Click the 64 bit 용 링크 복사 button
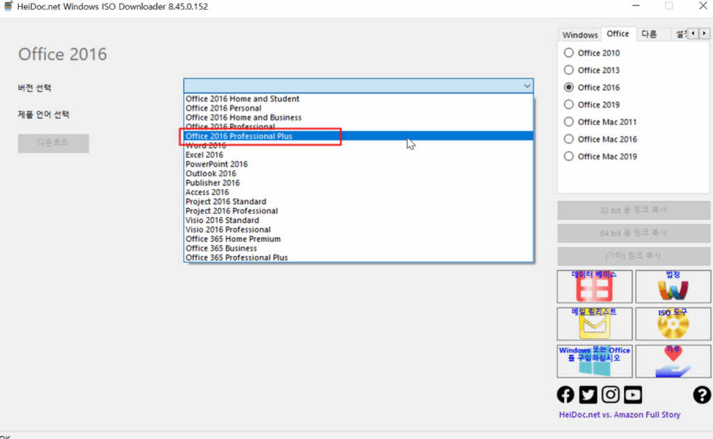 [x=634, y=233]
